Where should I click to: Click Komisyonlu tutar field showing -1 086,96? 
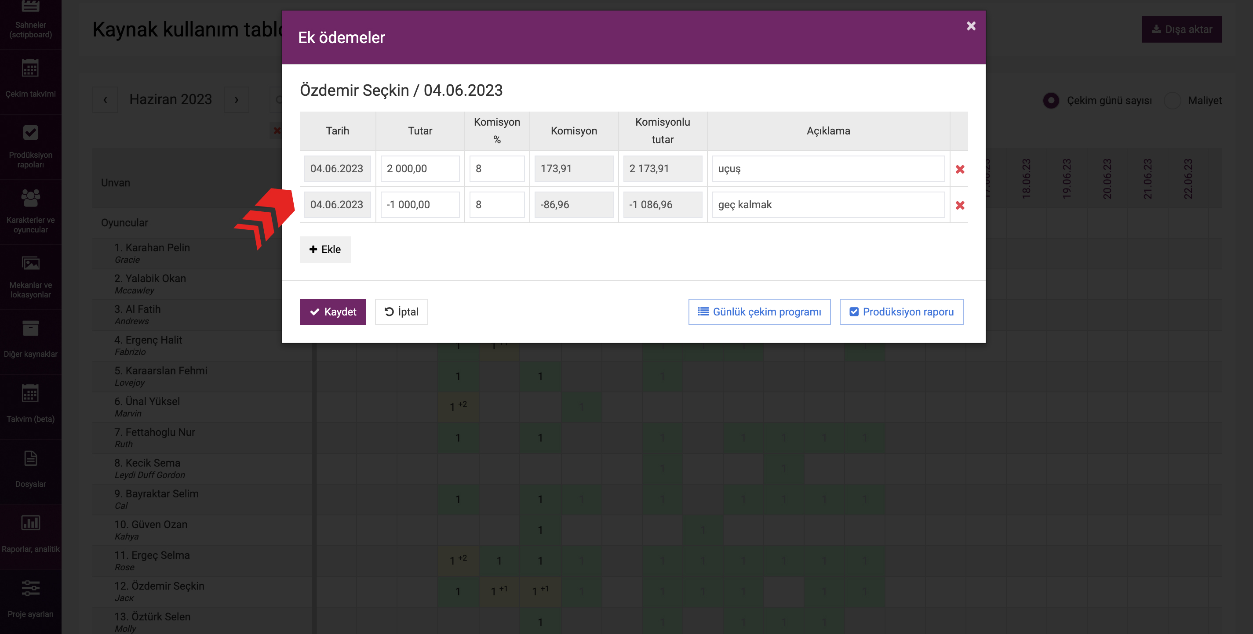[663, 205]
